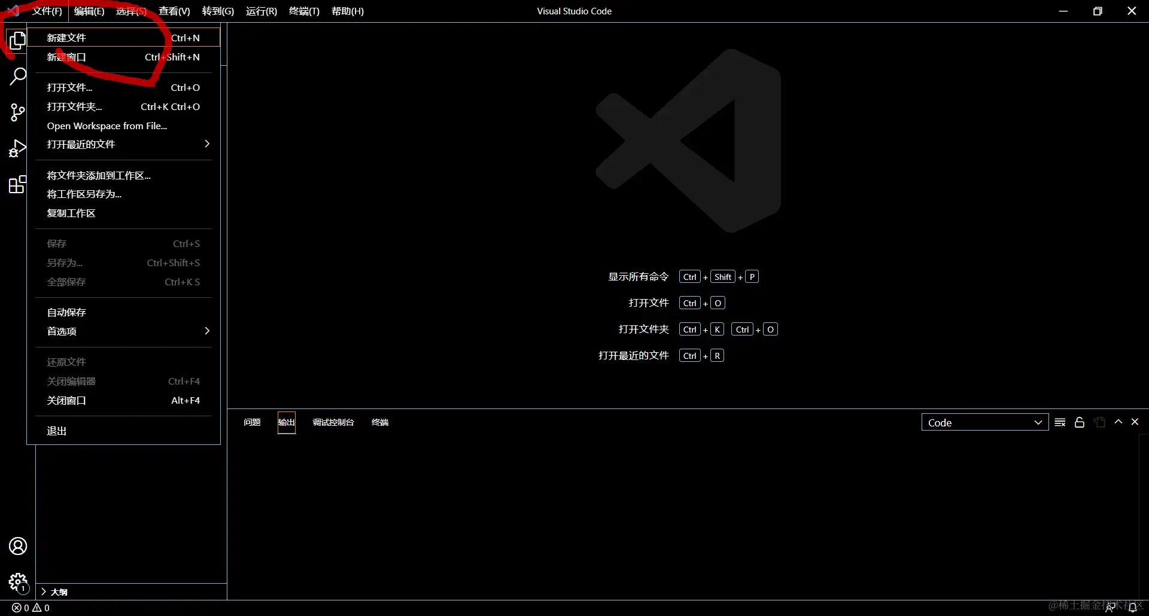Click 显示所有命令 on the welcome watermark
This screenshot has height=616, width=1149.
click(639, 277)
